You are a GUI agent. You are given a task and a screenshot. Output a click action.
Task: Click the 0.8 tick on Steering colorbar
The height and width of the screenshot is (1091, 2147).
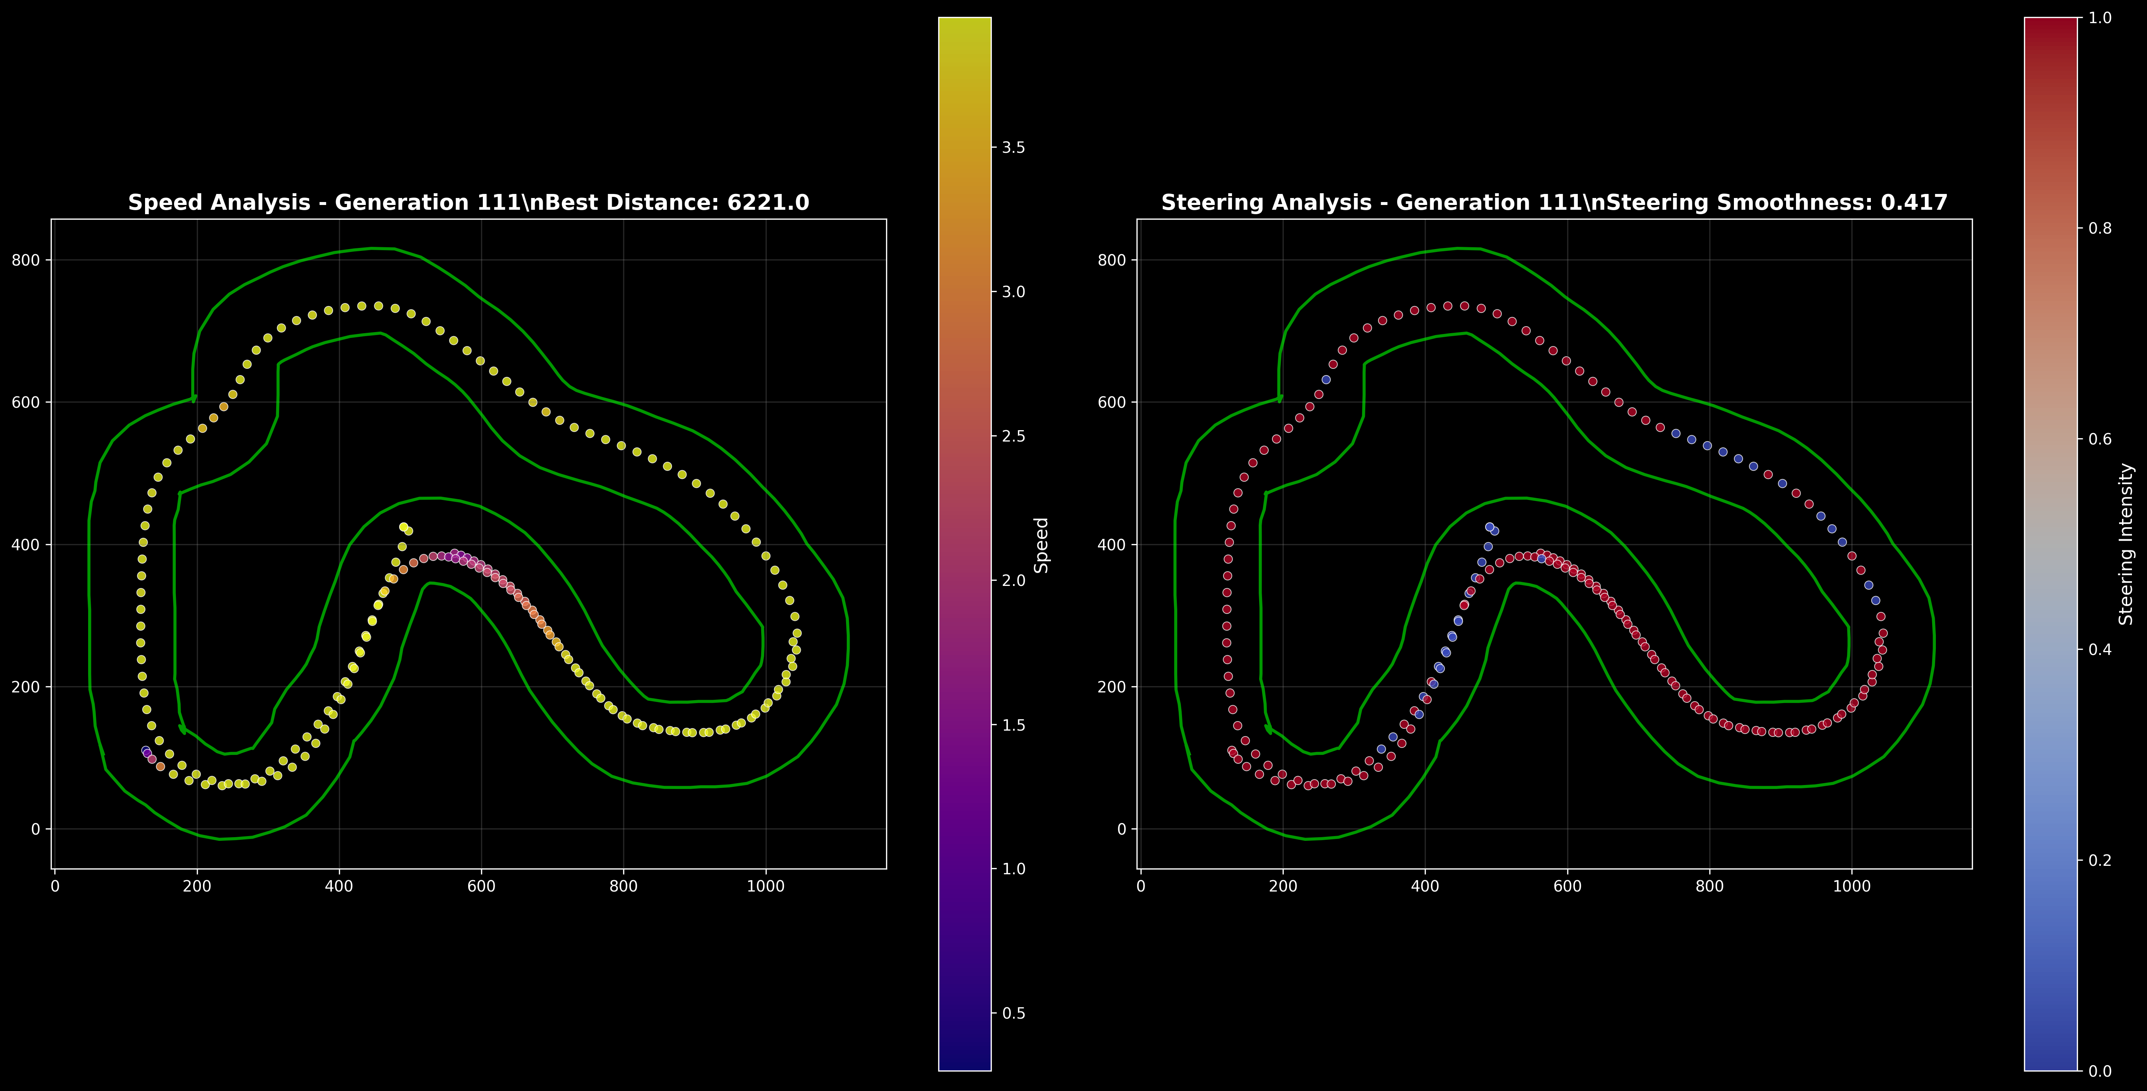pyautogui.click(x=2100, y=228)
